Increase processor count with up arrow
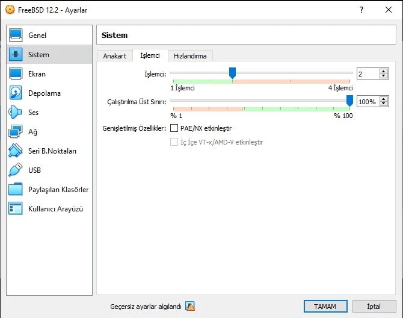 click(x=384, y=72)
